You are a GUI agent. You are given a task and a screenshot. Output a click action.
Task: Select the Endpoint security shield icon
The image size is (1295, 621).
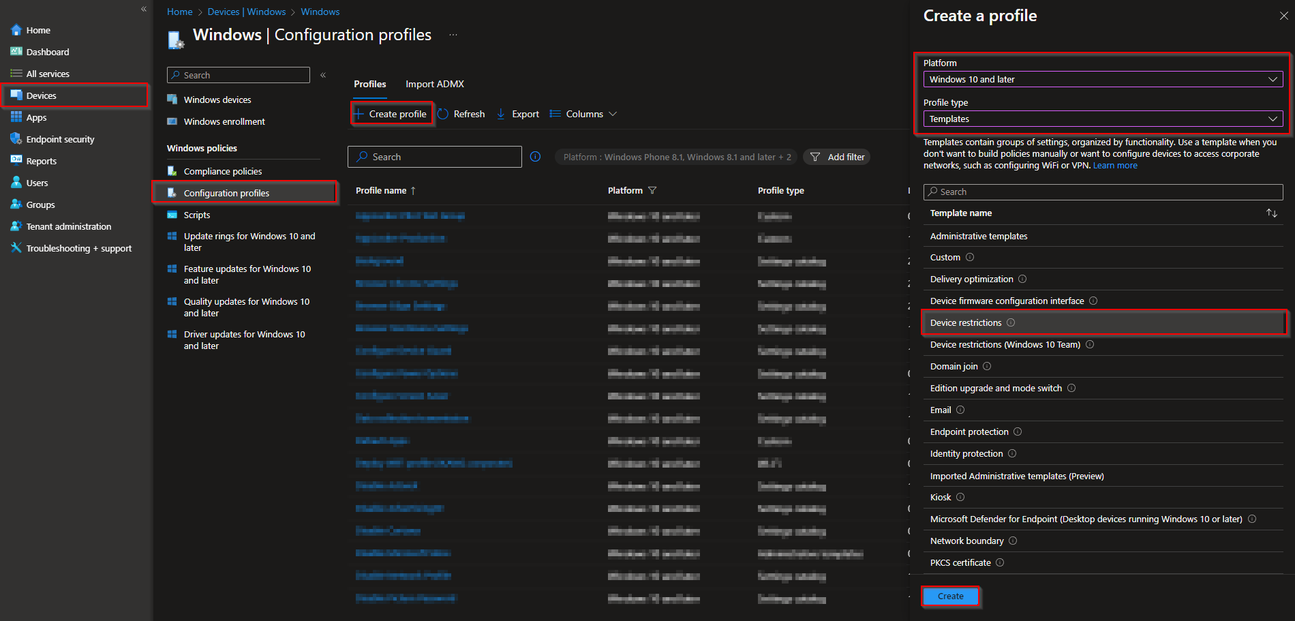pyautogui.click(x=16, y=138)
